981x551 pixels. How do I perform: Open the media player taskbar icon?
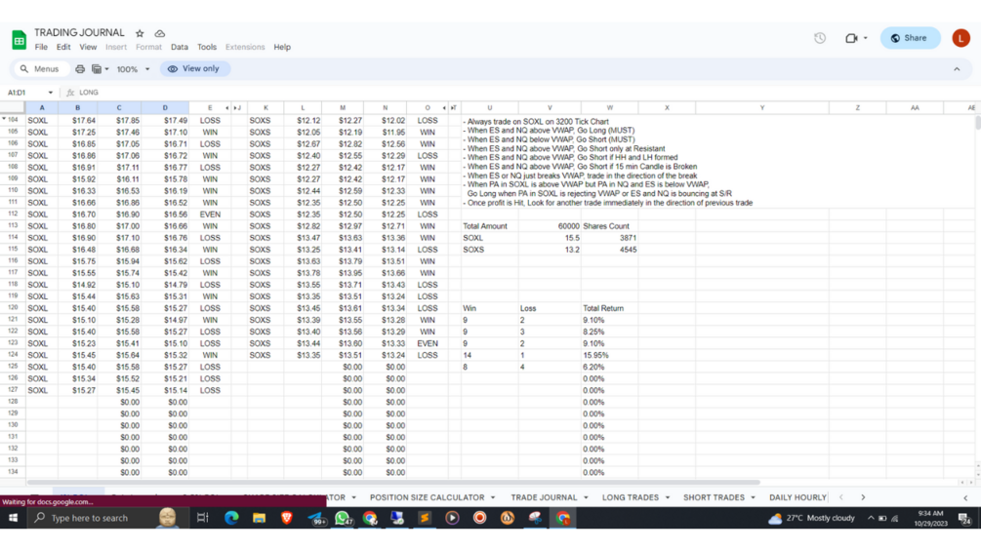click(x=452, y=518)
